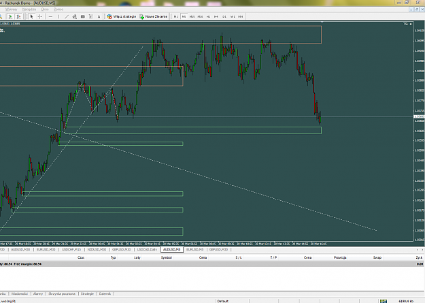Choose the Fibonacci retracement tool icon
The width and height of the screenshot is (425, 303).
pyautogui.click(x=83, y=16)
